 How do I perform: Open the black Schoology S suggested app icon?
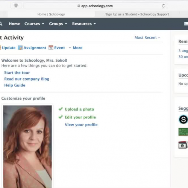[183, 119]
